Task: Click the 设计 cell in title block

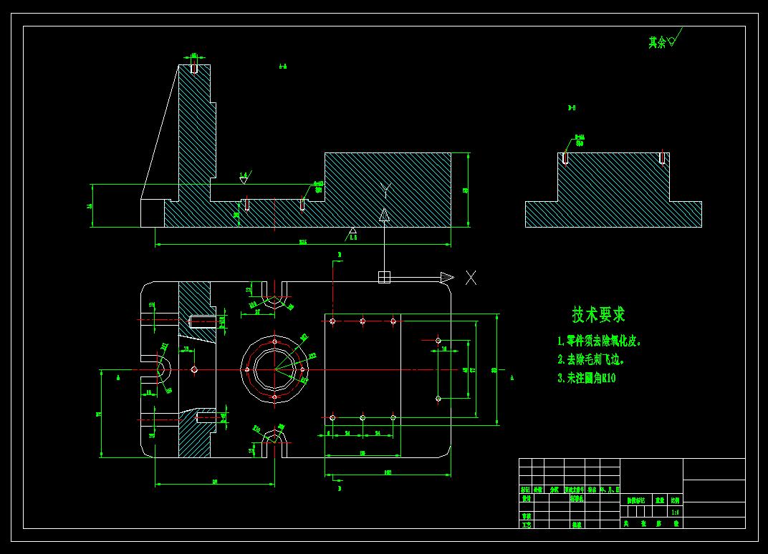Action: [x=526, y=498]
